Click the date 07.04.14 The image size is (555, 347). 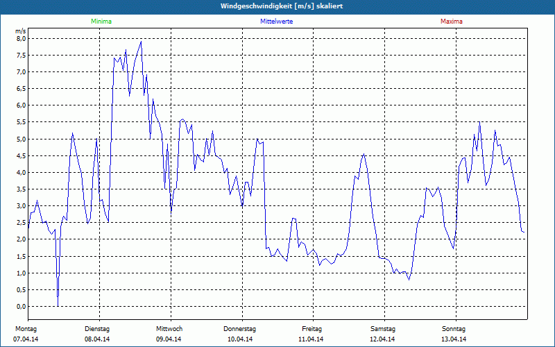tap(26, 339)
